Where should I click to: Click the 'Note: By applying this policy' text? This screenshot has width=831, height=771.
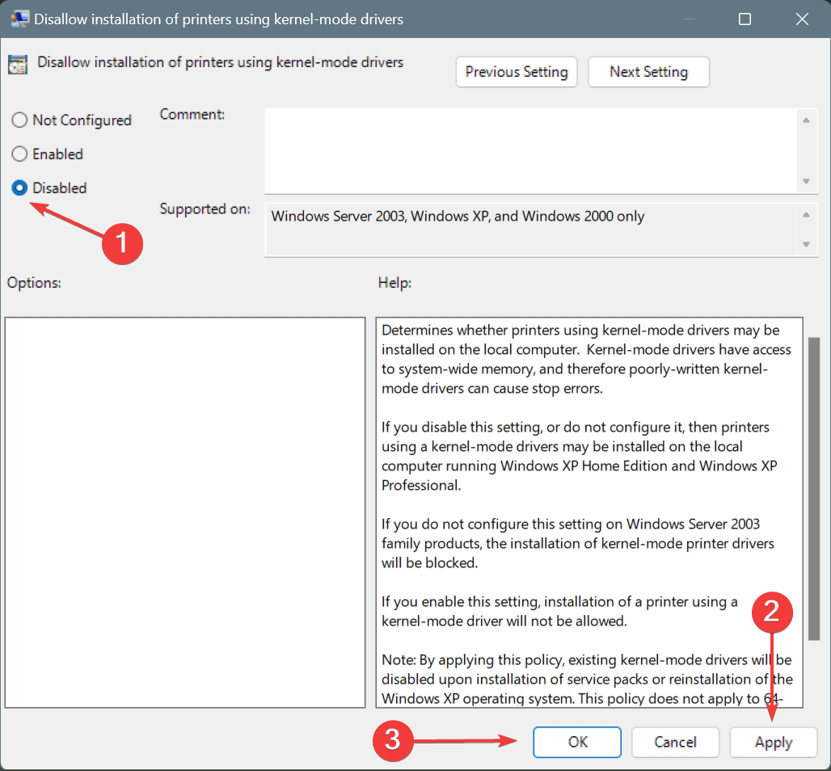pos(587,680)
